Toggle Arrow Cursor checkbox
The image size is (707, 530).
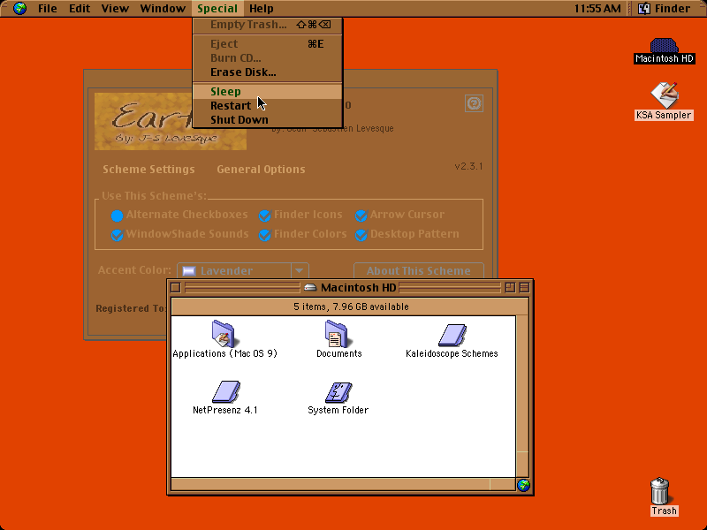point(361,216)
